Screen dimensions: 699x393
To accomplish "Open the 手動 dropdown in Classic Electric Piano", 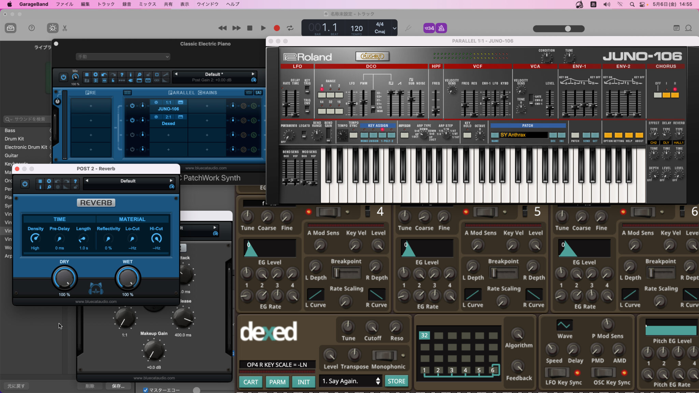I will coord(123,56).
